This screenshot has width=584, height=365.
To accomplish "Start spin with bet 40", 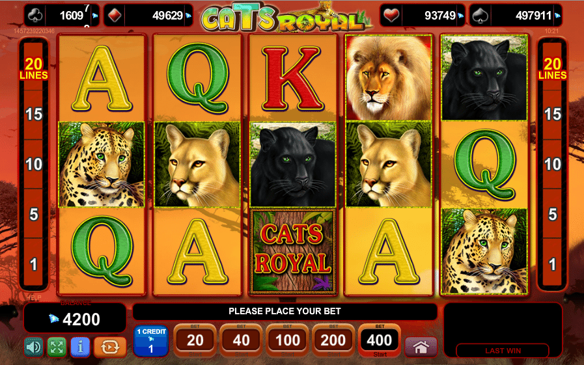I will (x=241, y=341).
